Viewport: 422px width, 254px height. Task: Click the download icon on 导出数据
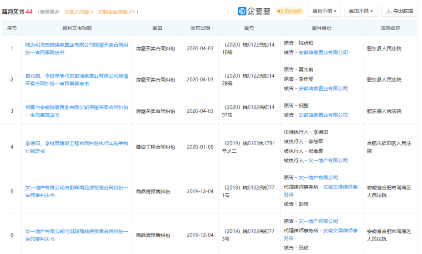point(389,11)
